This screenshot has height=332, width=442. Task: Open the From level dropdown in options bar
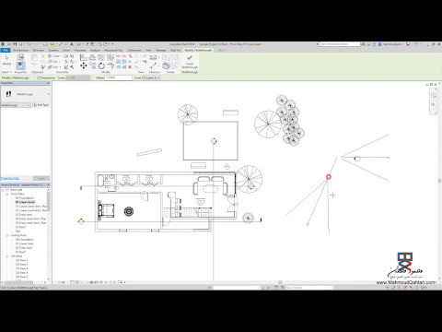[151, 77]
